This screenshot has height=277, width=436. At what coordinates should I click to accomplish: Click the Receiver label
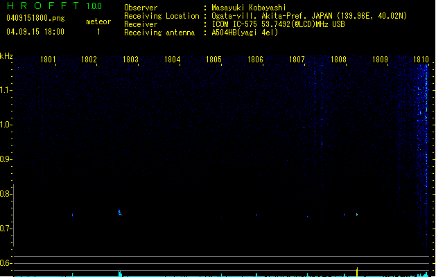141,24
